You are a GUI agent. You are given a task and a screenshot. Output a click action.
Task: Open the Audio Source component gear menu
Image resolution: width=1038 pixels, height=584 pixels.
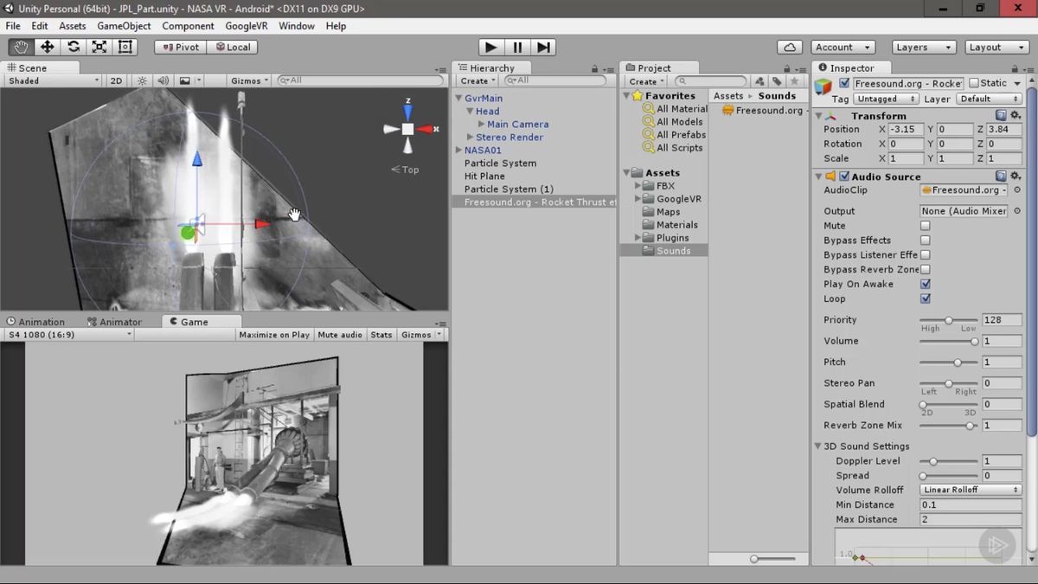[1014, 176]
